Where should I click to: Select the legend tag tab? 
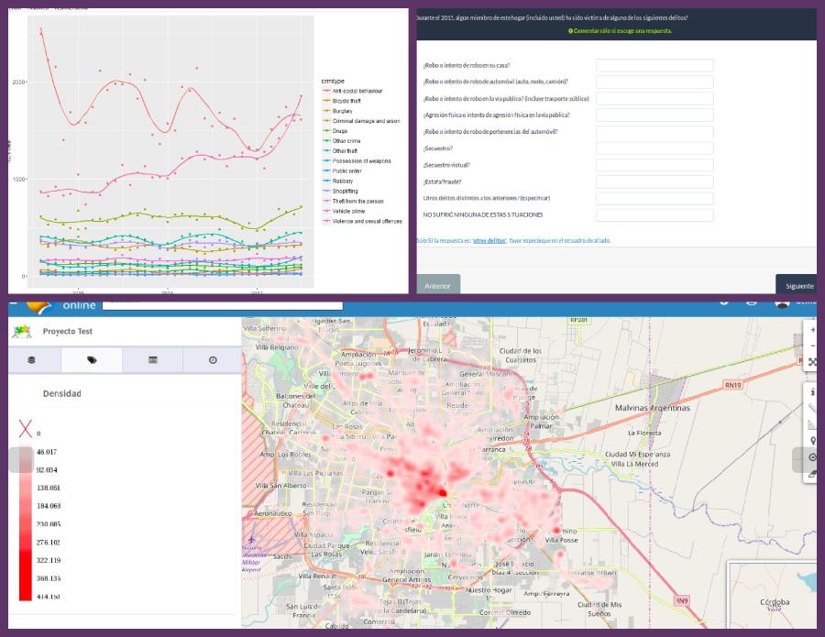(92, 360)
